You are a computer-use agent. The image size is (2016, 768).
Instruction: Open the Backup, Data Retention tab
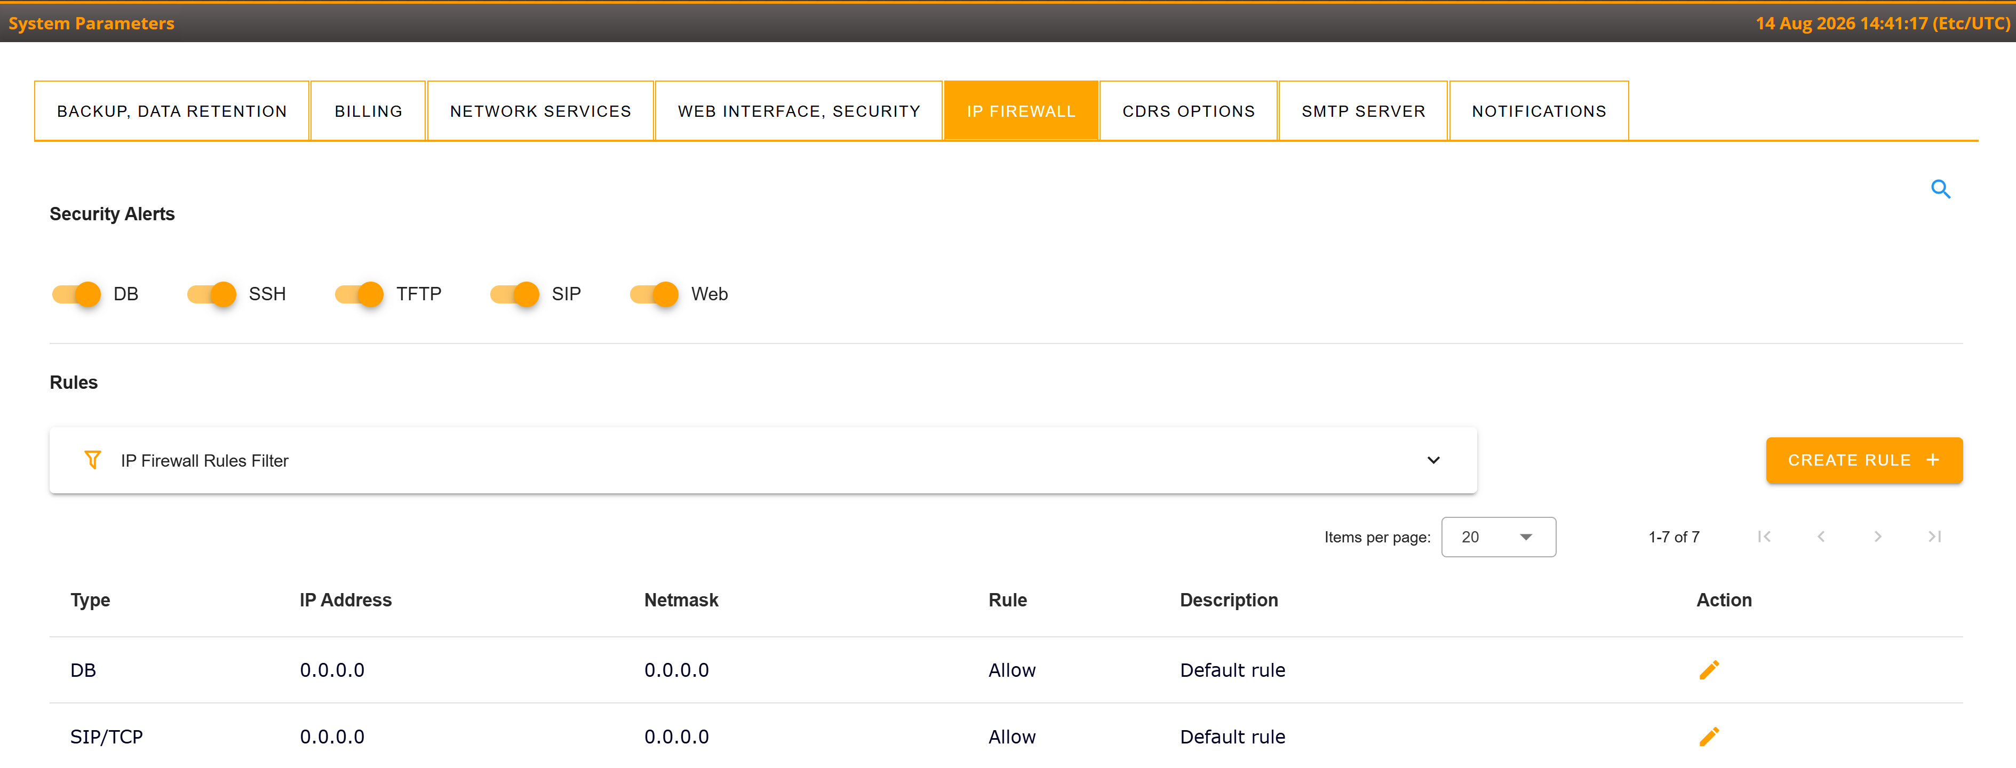[172, 111]
